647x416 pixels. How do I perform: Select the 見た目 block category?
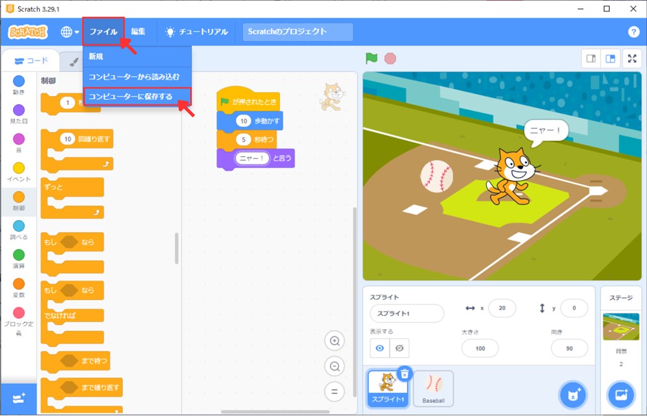pyautogui.click(x=18, y=114)
